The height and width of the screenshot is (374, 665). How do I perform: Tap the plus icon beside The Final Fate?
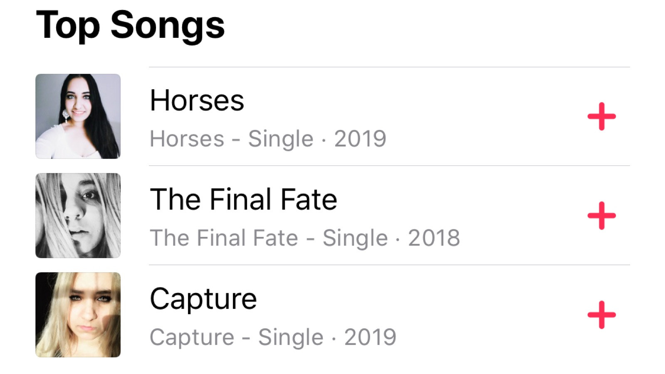[x=601, y=216]
